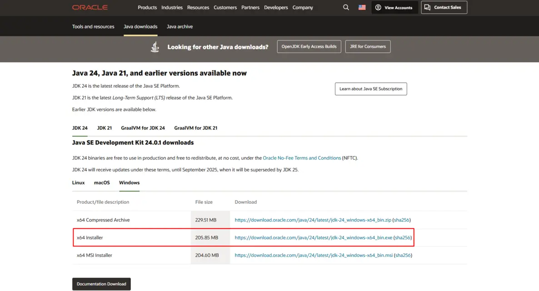Download jdk-24_windows-x64_bin.msi link
Viewport: 539px width, 291px height.
(x=314, y=255)
